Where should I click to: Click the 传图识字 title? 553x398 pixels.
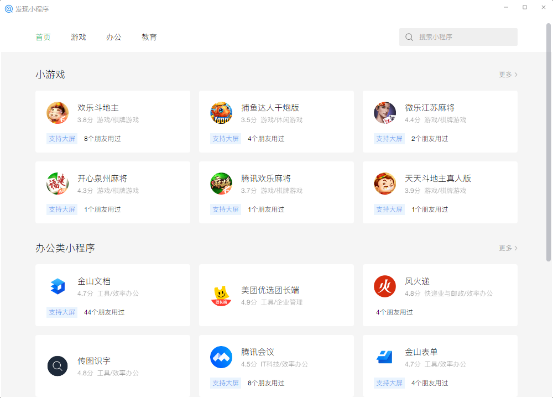[94, 360]
